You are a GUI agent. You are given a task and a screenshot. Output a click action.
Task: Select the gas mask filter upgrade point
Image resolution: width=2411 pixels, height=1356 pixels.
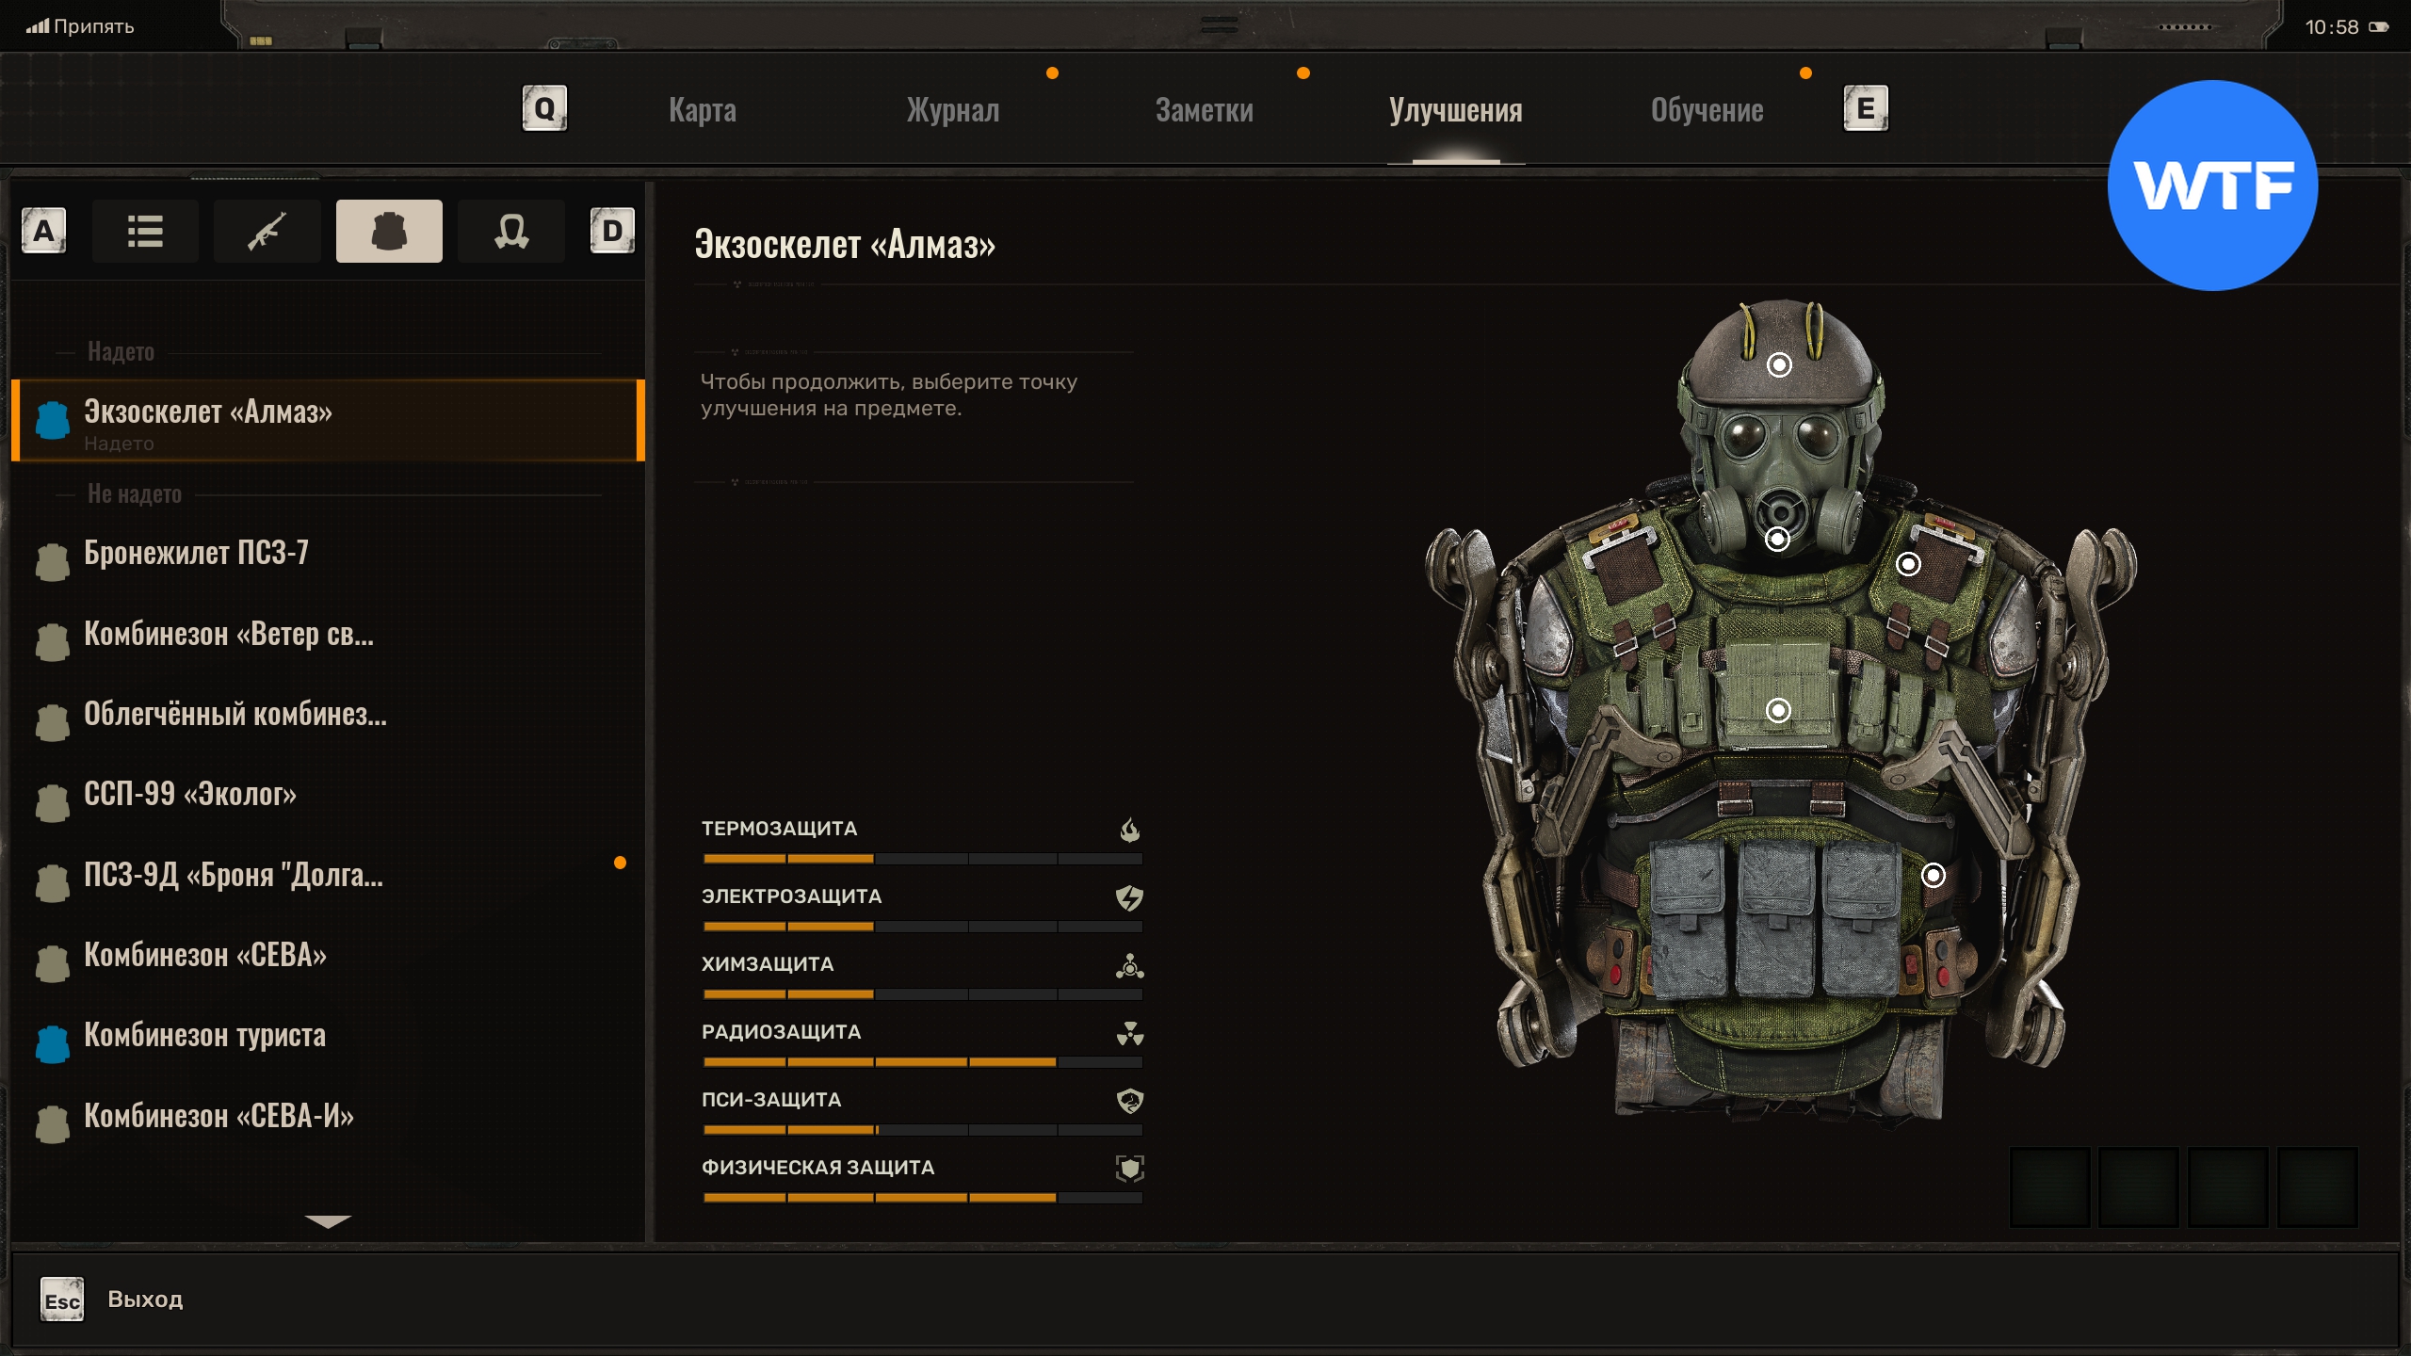1777,539
